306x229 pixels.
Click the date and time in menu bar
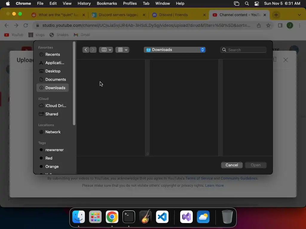click(x=282, y=4)
